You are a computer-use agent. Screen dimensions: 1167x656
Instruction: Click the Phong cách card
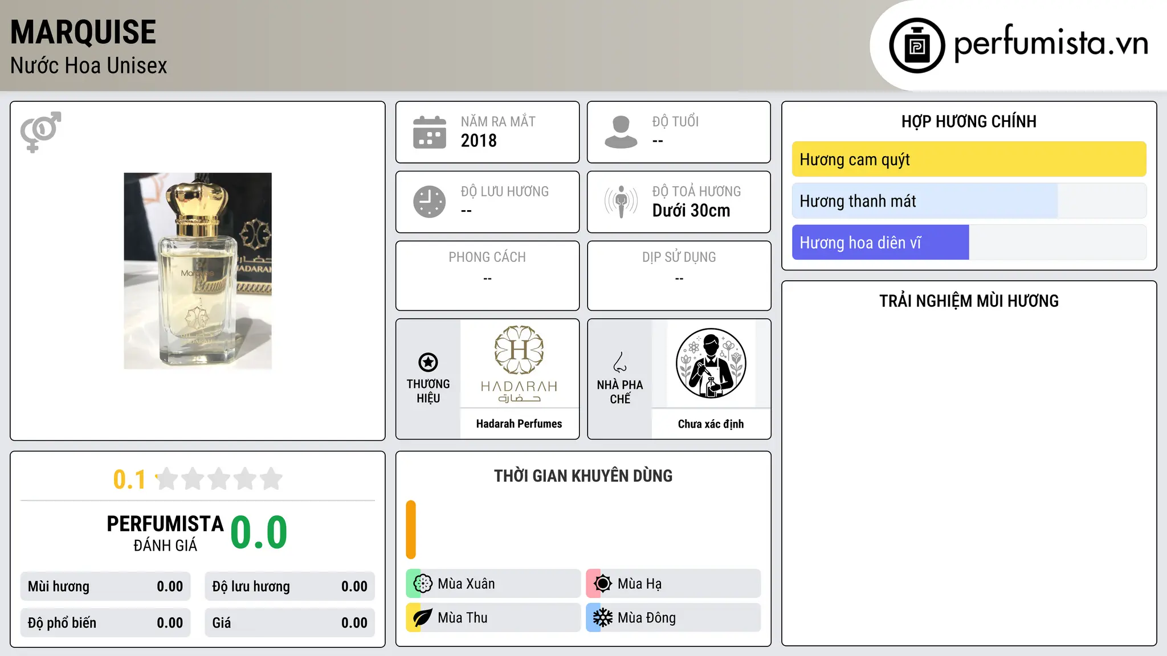click(488, 276)
